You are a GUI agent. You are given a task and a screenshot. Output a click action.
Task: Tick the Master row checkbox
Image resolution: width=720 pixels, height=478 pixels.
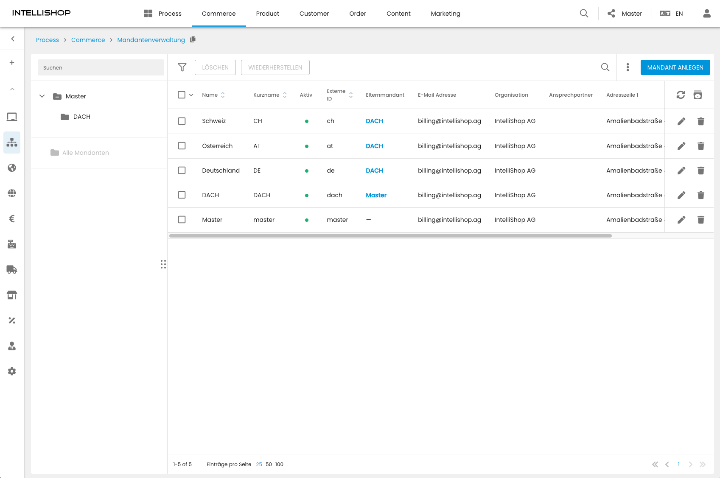point(182,220)
